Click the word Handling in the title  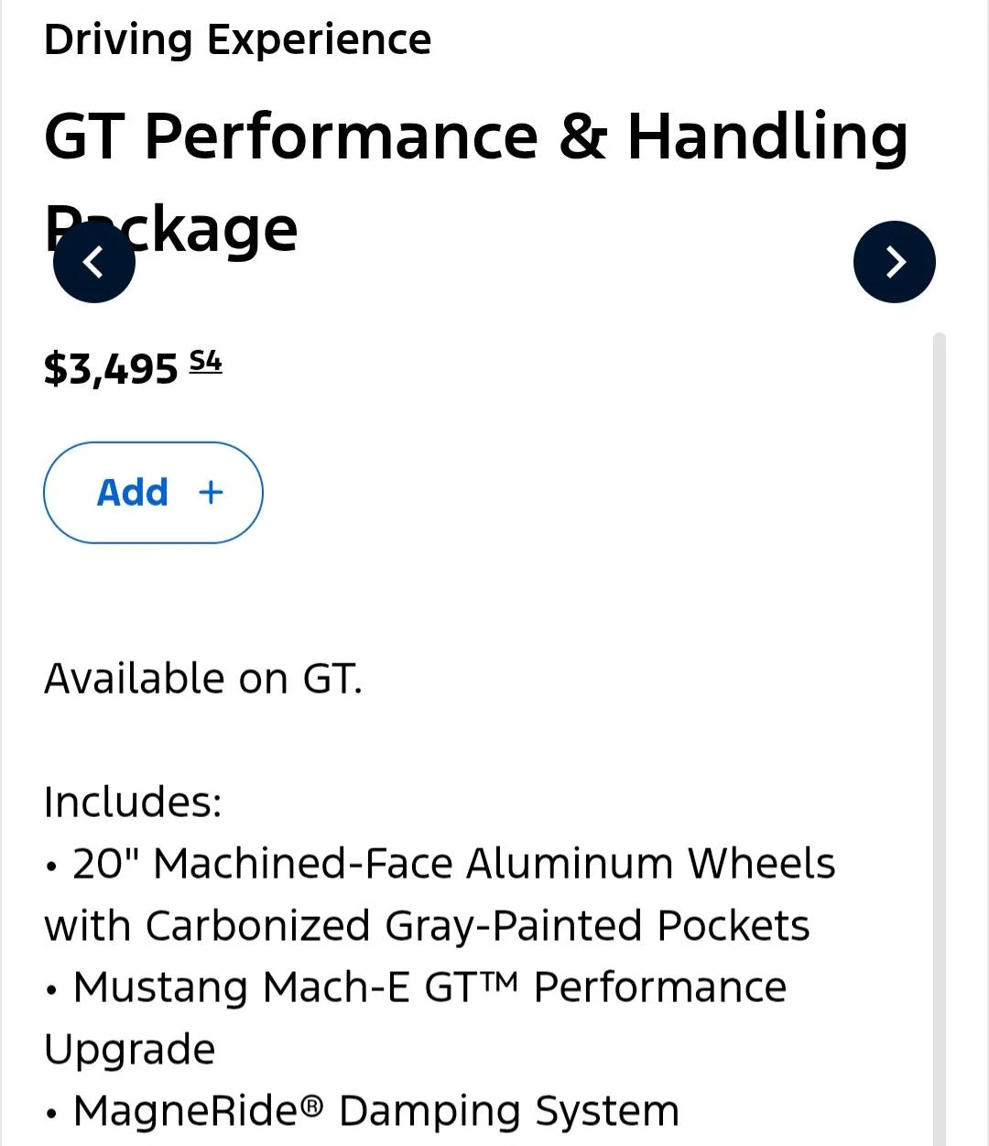point(767,137)
